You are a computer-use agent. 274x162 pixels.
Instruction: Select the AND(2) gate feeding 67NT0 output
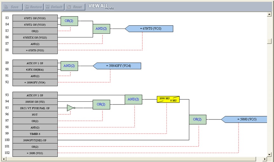tap(101, 29)
